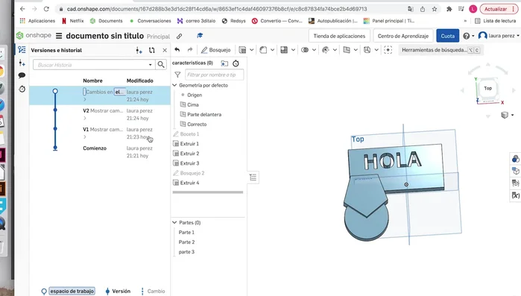The width and height of the screenshot is (521, 296).
Task: Open the Versions and history panel icon
Action: point(22,49)
